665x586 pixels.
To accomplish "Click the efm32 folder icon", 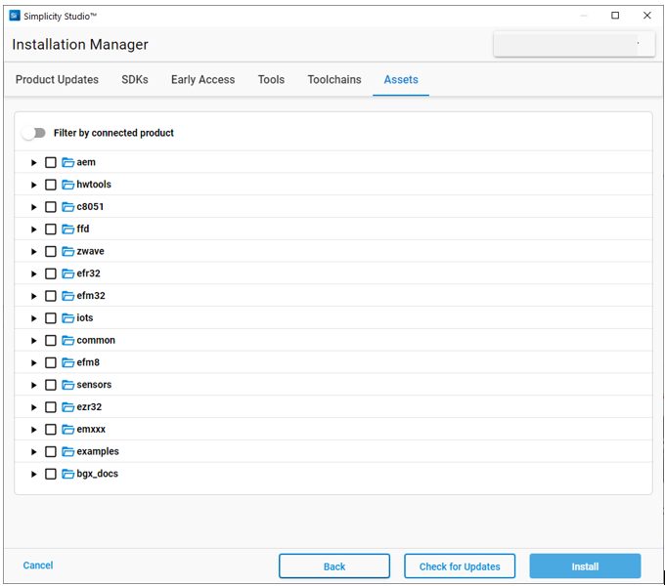I will [x=68, y=296].
